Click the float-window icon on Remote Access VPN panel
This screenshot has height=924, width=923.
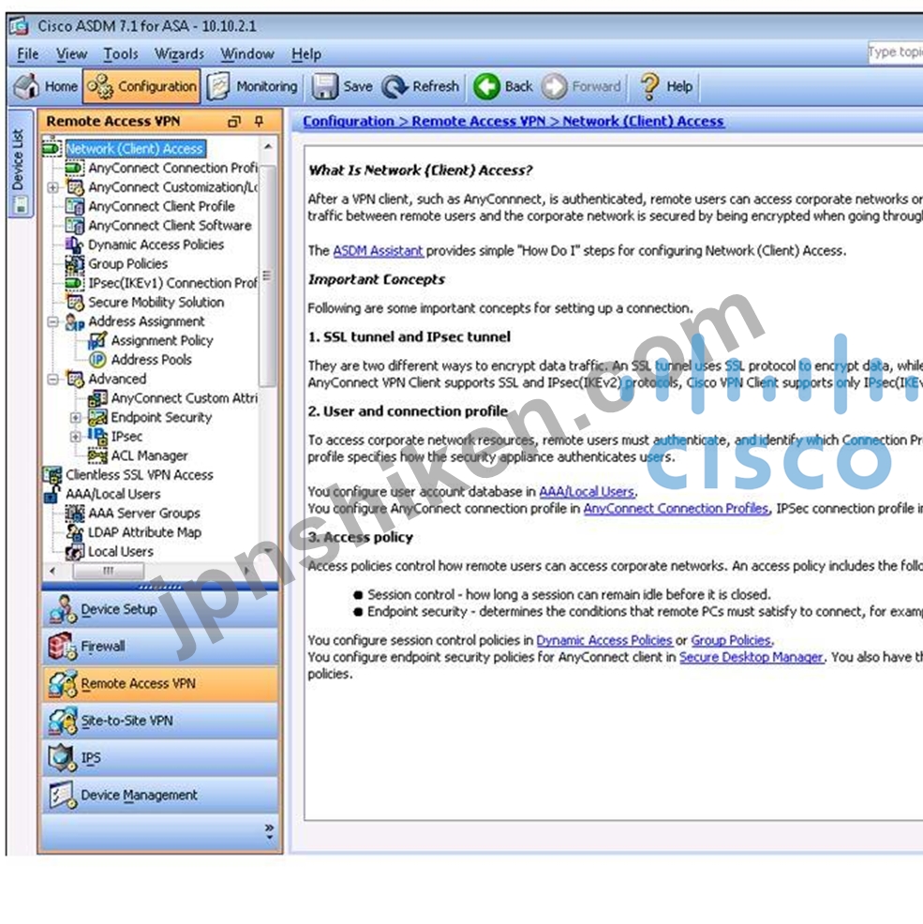[234, 122]
